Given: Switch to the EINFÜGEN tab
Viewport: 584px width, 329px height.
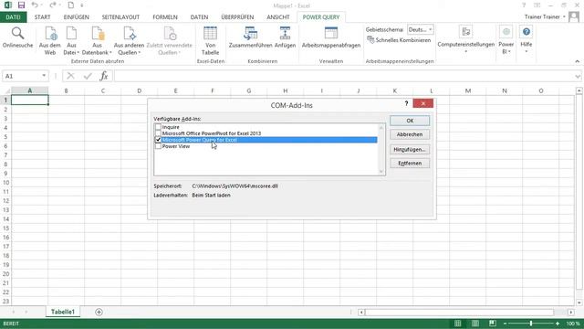Looking at the screenshot, I should (x=77, y=17).
